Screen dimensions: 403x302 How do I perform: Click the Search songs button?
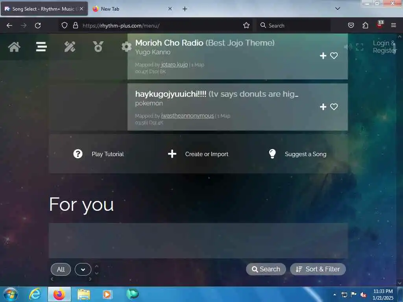(x=266, y=269)
